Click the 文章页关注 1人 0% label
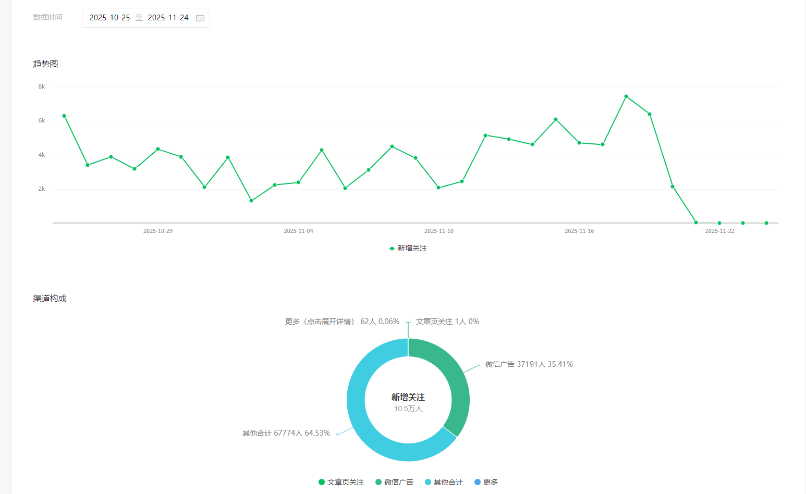Viewport: 806px width, 494px height. [447, 322]
